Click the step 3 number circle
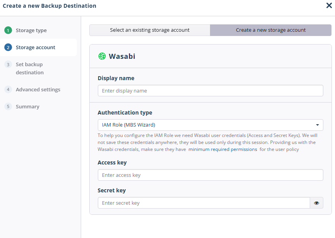Image resolution: width=335 pixels, height=238 pixels. tap(8, 64)
